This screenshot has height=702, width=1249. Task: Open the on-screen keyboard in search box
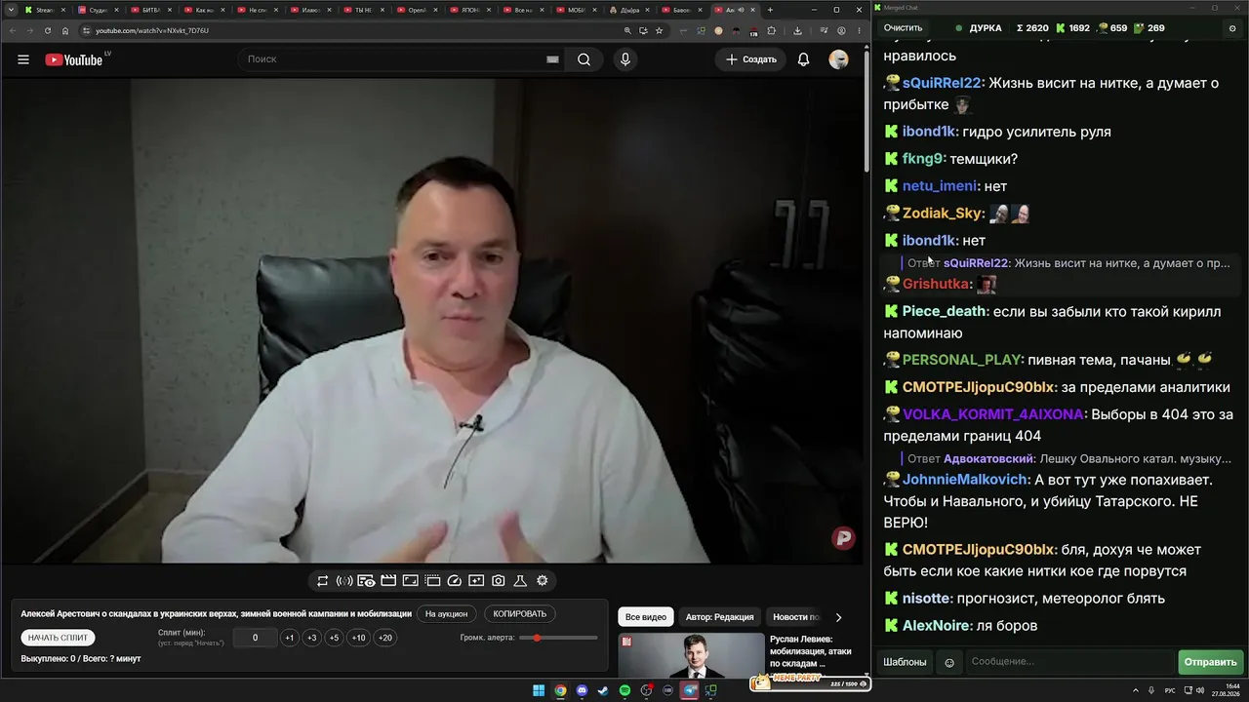click(x=552, y=59)
